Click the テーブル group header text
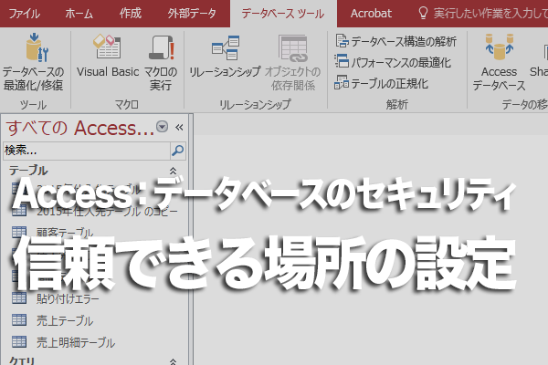The height and width of the screenshot is (365, 548). tap(28, 171)
